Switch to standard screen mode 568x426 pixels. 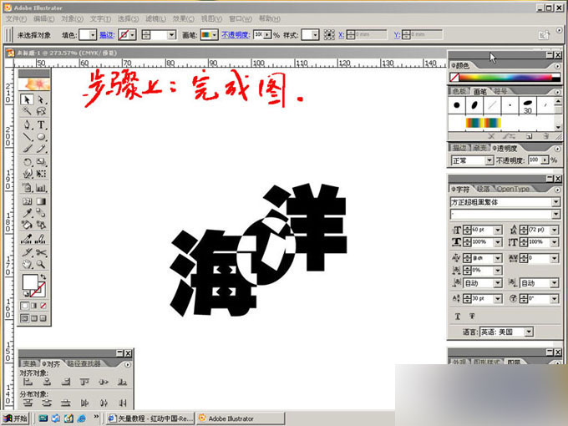pyautogui.click(x=24, y=318)
